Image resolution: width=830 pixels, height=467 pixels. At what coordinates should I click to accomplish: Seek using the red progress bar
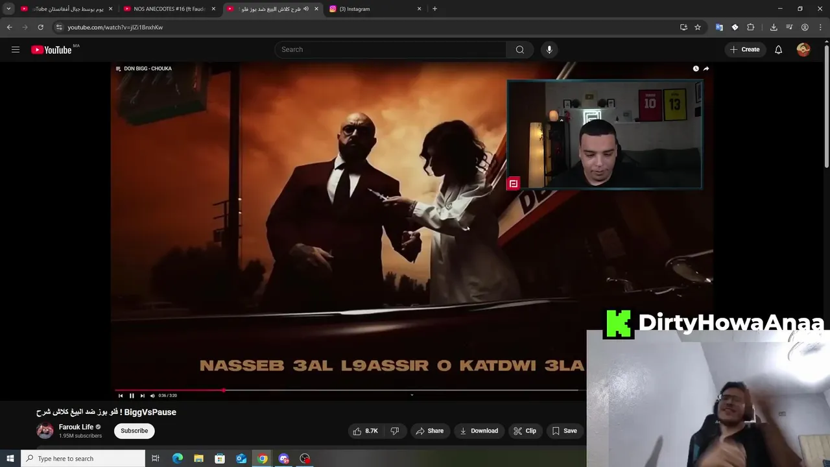click(x=347, y=390)
